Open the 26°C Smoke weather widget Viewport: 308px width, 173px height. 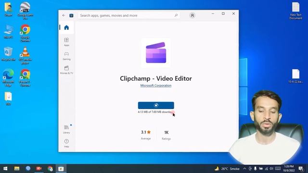click(227, 169)
